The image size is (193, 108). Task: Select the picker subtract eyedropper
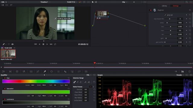78,82
